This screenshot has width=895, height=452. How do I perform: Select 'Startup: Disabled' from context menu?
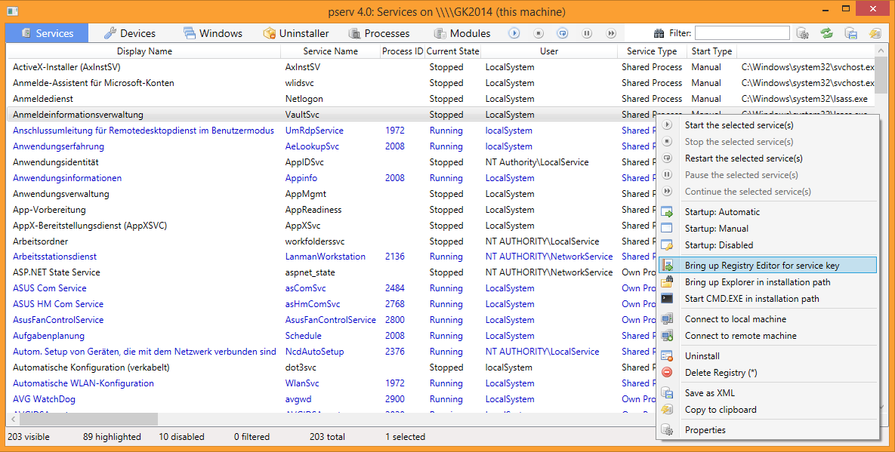(718, 245)
